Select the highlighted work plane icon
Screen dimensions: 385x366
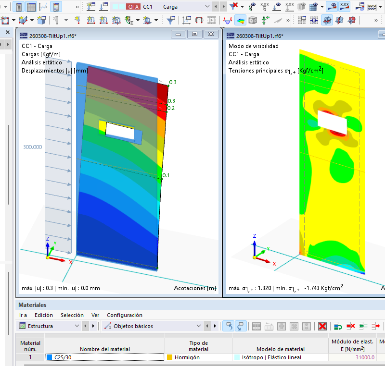tap(327, 20)
